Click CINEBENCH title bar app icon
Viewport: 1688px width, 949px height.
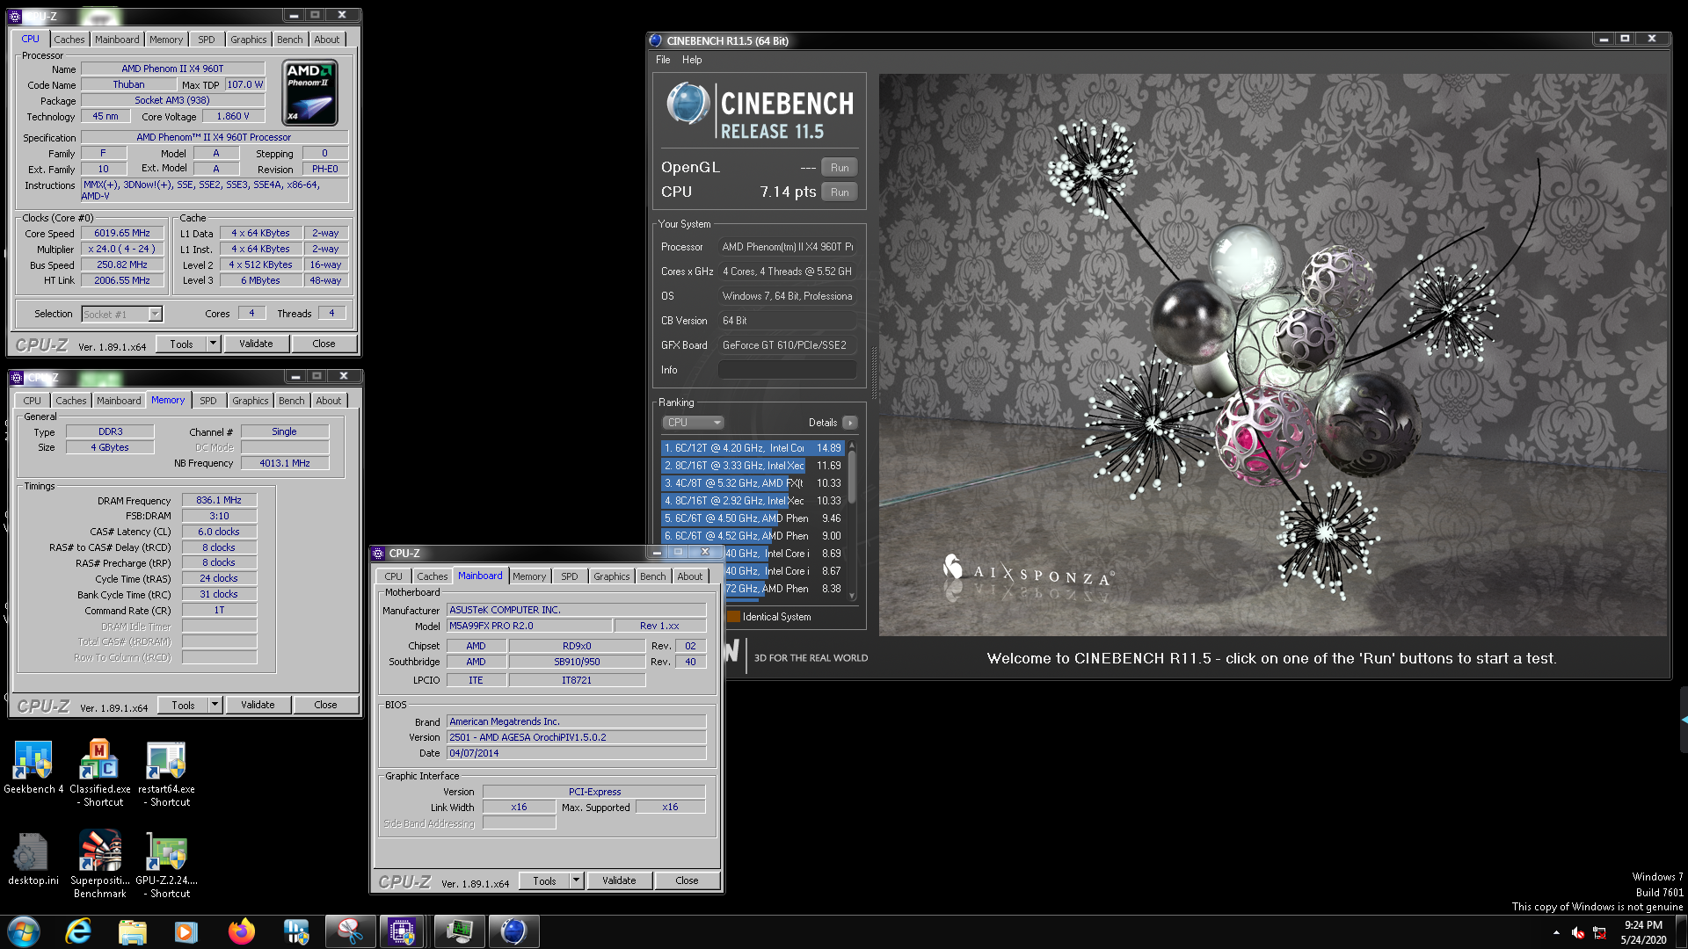(656, 40)
